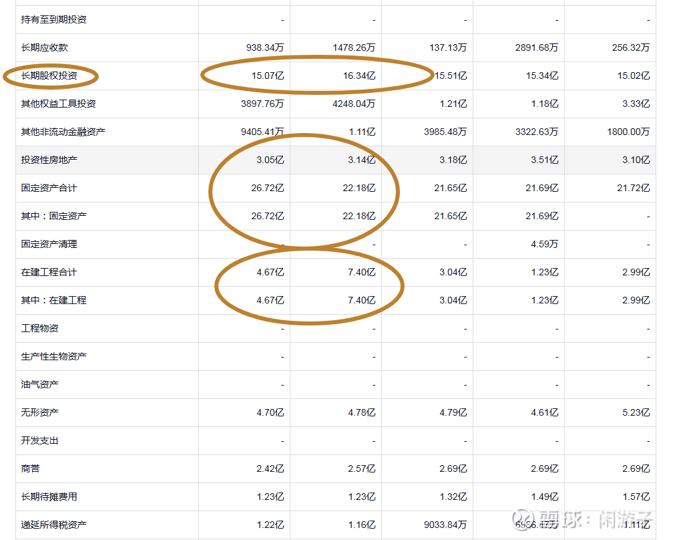Select the 商誉 row label
673x540 pixels.
(x=31, y=469)
